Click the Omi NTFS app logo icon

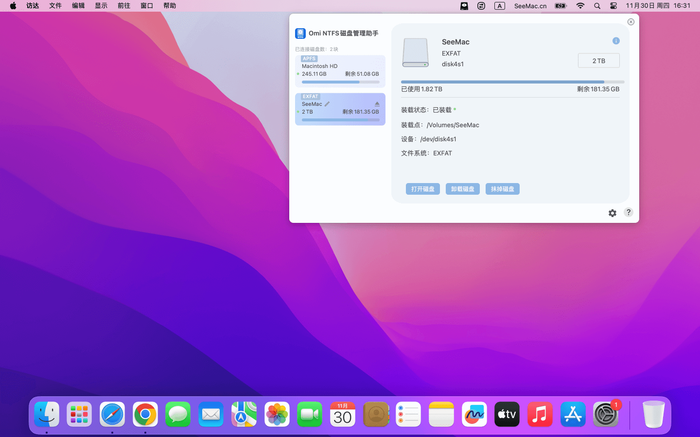pyautogui.click(x=300, y=33)
